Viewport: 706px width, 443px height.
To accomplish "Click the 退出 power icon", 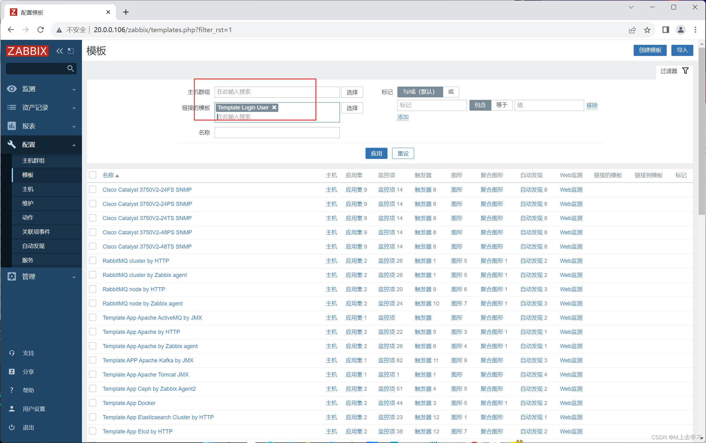I will [x=12, y=427].
